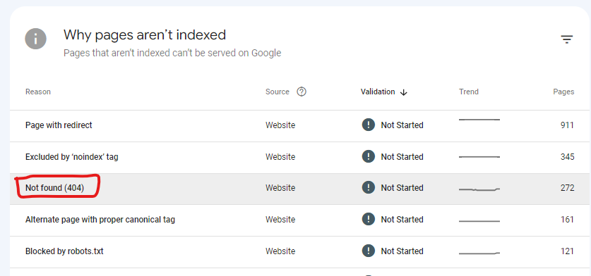This screenshot has width=591, height=276.
Task: Click warning icon in Not found (404) row
Action: (x=369, y=187)
